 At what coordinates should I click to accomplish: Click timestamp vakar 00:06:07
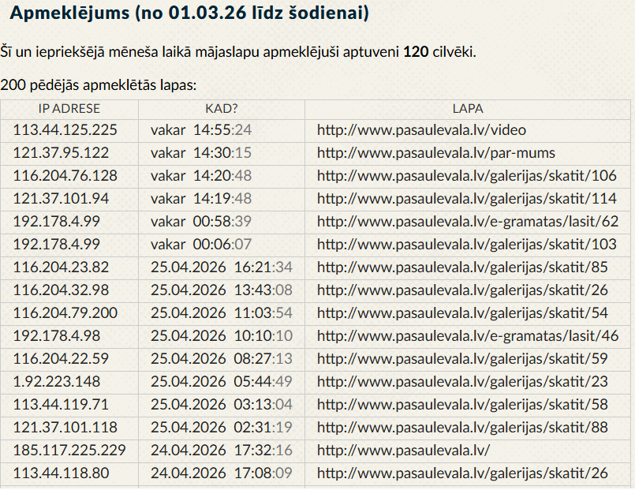point(201,244)
